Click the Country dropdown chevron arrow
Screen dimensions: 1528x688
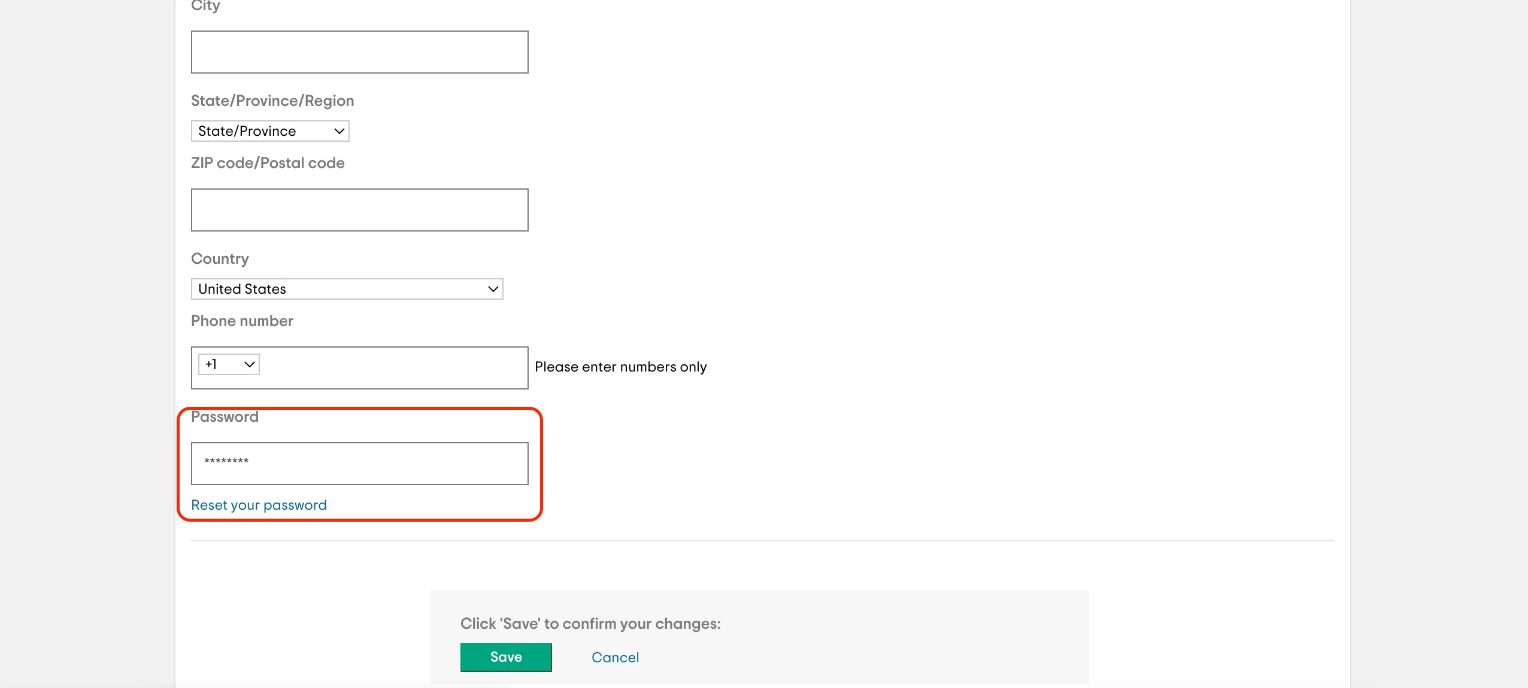pyautogui.click(x=493, y=289)
